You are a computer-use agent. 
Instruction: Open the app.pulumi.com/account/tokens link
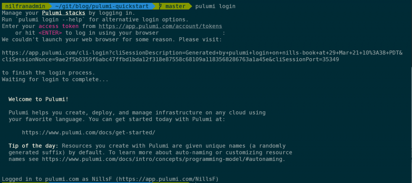161,26
